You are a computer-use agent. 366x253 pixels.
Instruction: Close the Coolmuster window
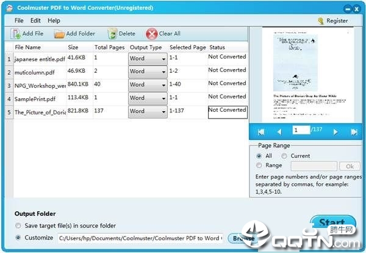pyautogui.click(x=357, y=9)
